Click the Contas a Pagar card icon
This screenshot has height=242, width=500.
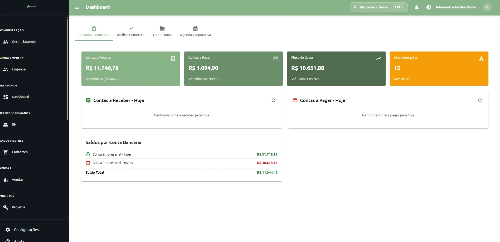pyautogui.click(x=276, y=58)
